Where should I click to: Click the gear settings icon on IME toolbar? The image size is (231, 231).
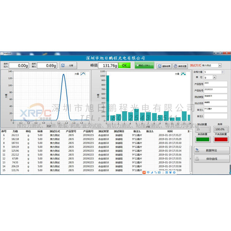pyautogui.click(x=174, y=172)
